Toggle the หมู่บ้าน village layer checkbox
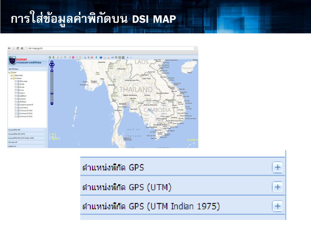Image resolution: width=311 pixels, height=233 pixels. pos(16,93)
